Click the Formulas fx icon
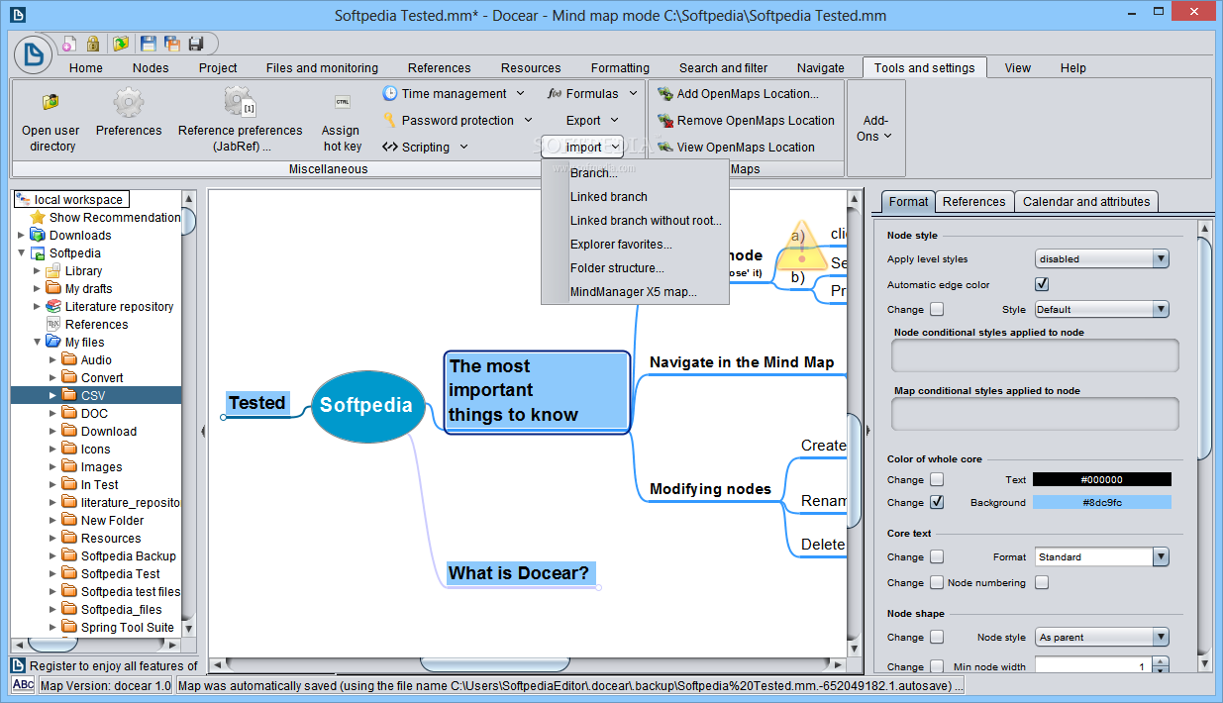 555,93
